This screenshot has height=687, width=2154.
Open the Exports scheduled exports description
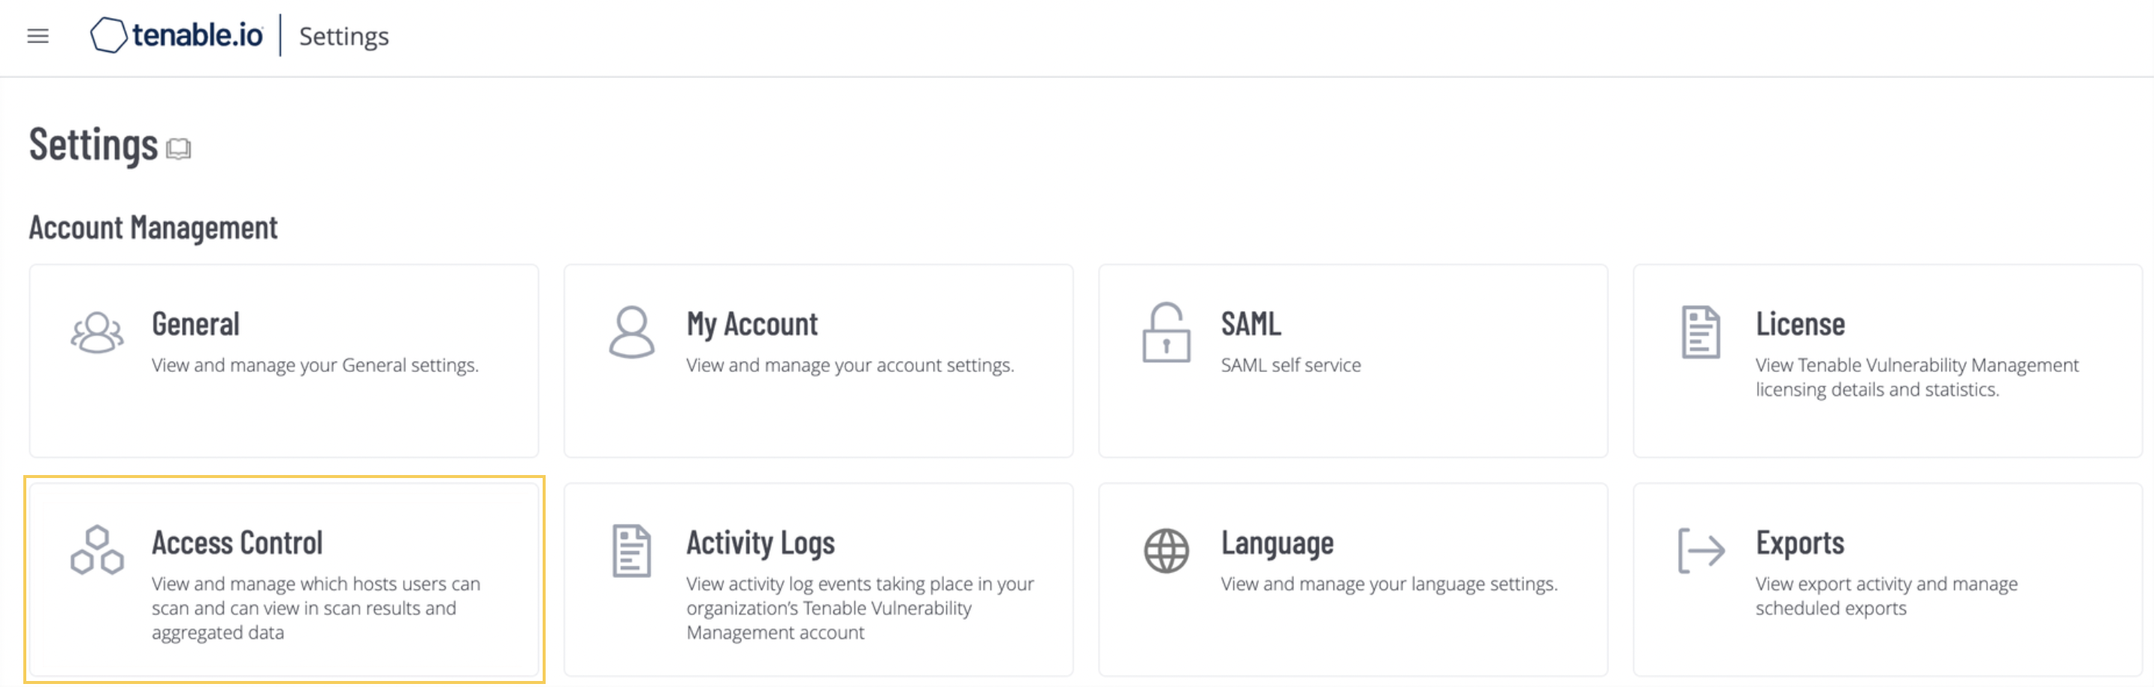click(1886, 596)
